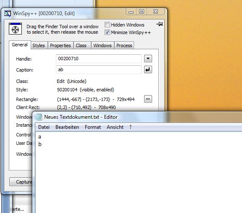Open the ? help menu in Editor
This screenshot has height=213, width=242.
131,127
